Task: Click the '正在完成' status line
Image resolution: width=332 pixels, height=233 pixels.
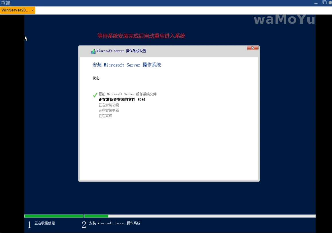Action: (x=105, y=116)
